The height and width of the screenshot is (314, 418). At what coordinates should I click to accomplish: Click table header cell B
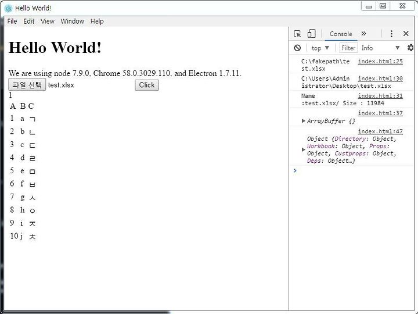point(23,106)
